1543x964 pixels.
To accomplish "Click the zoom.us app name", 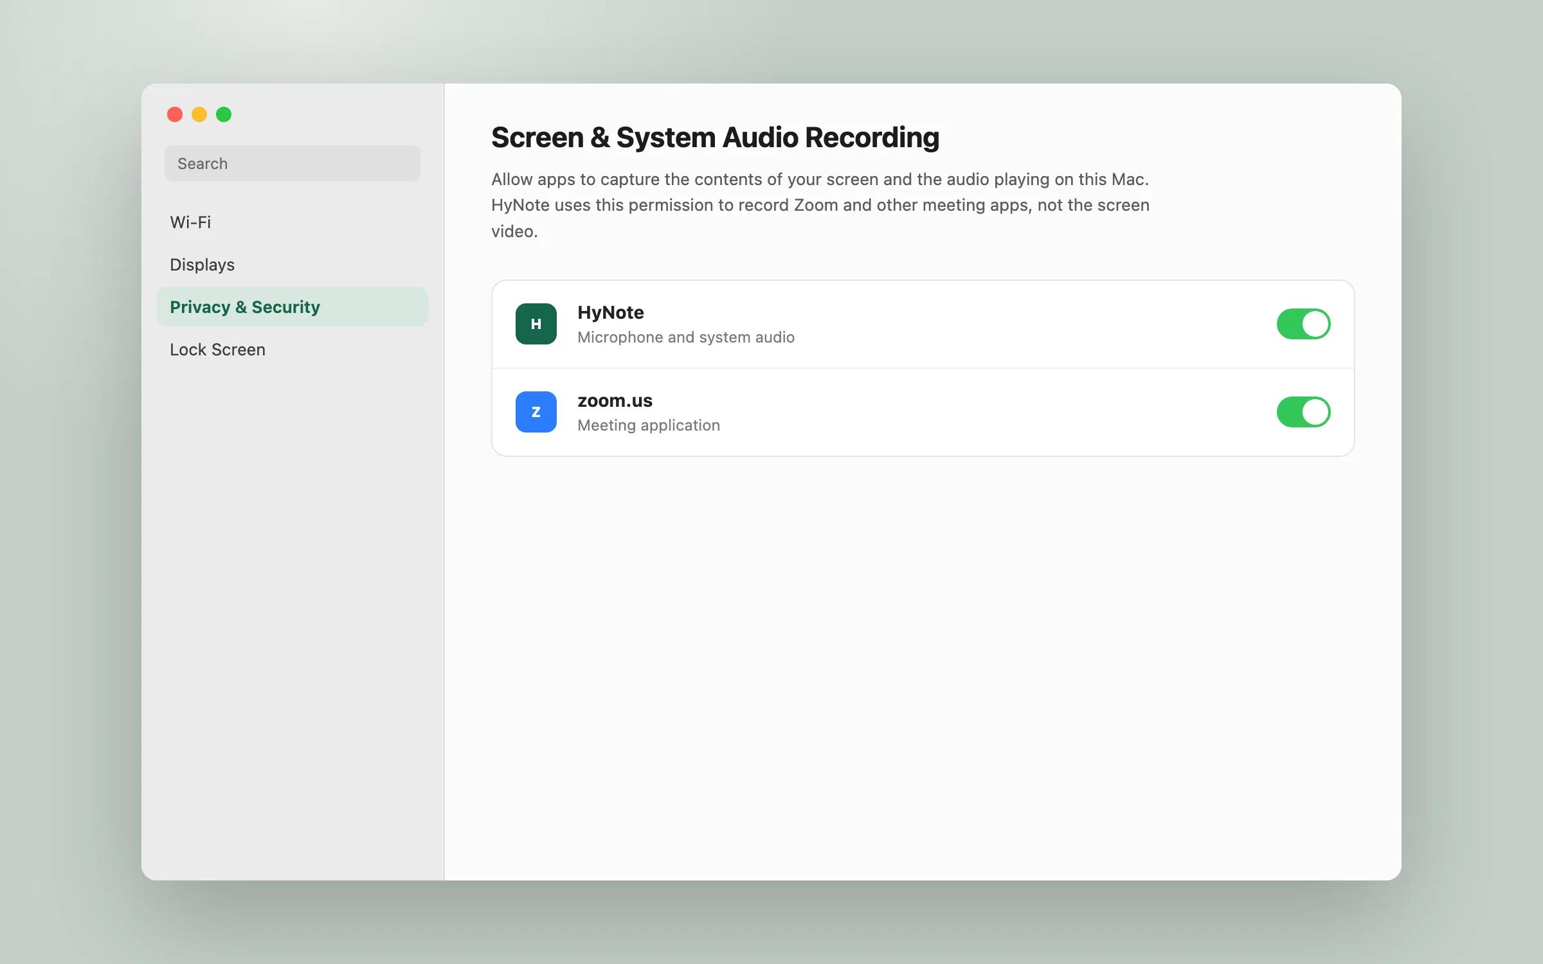I will click(x=615, y=400).
